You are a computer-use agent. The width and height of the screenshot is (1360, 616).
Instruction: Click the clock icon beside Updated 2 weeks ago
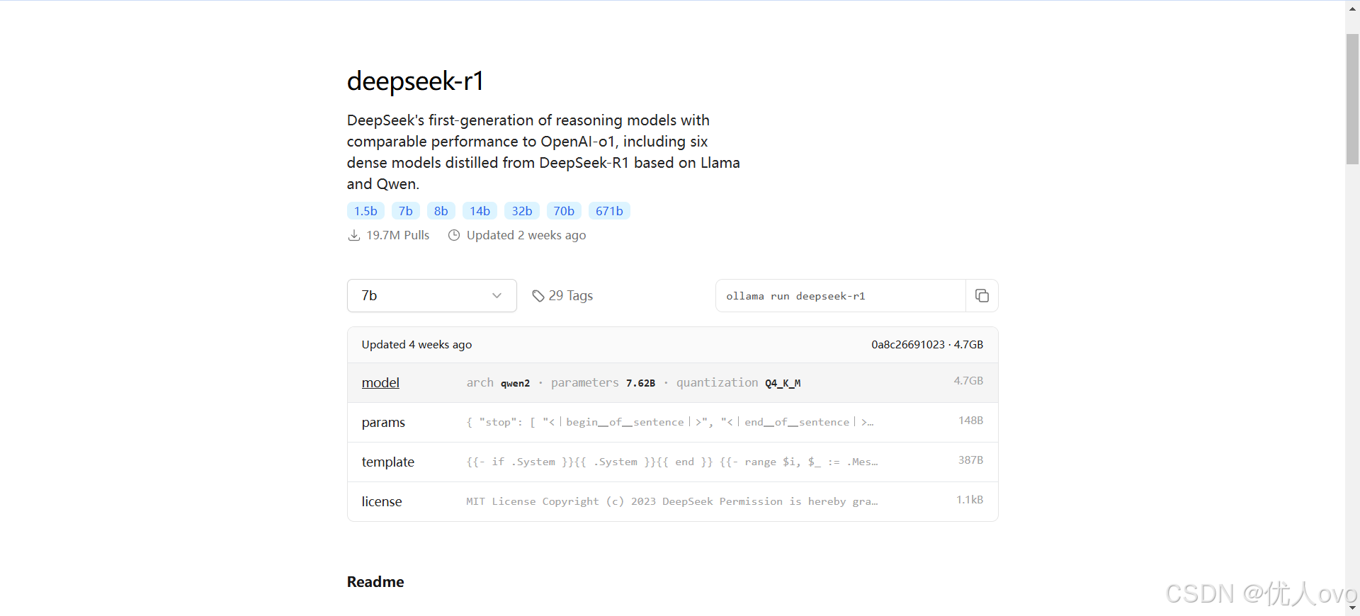click(x=454, y=235)
